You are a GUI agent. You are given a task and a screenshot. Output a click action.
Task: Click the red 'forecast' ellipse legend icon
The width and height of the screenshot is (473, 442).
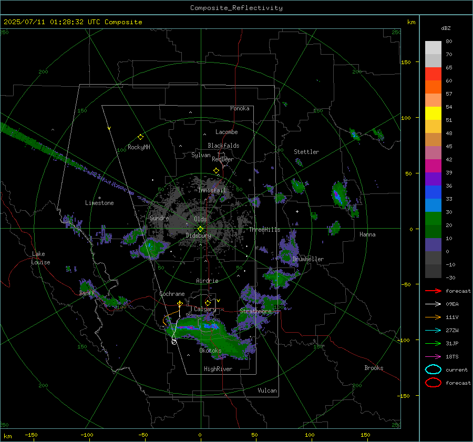pos(433,383)
